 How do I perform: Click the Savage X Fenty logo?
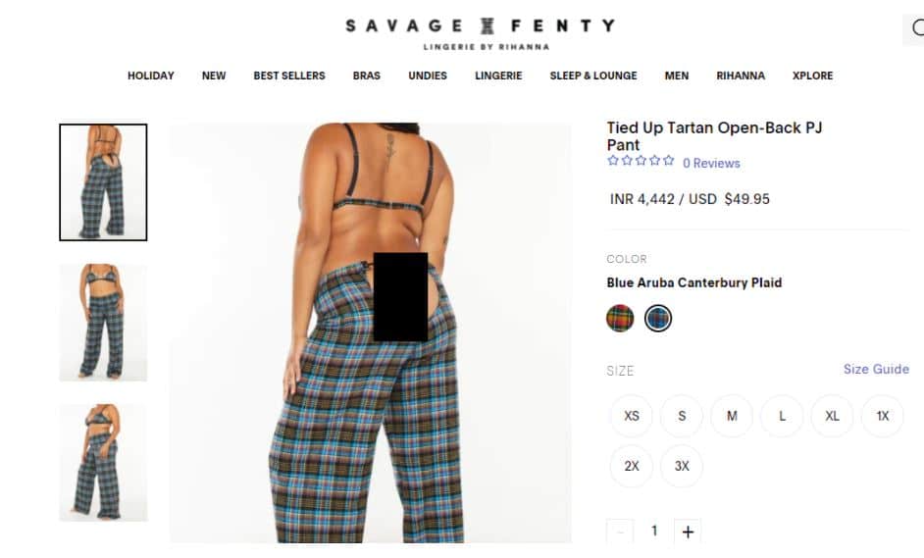481,32
